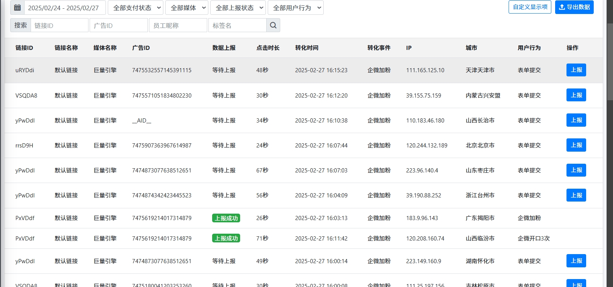
Task: Click the calendar icon beside date range
Action: pos(17,8)
